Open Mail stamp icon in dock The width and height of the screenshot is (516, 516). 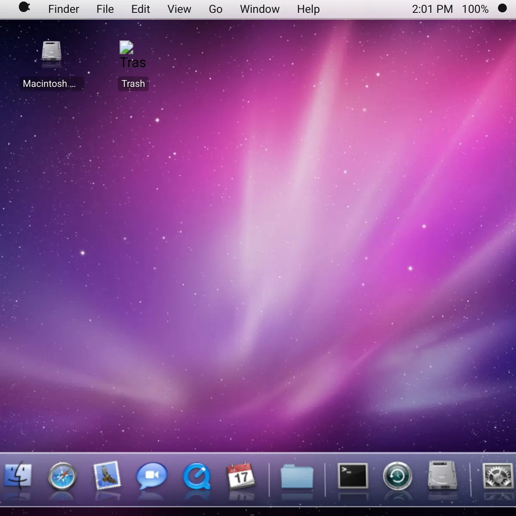pos(107,476)
